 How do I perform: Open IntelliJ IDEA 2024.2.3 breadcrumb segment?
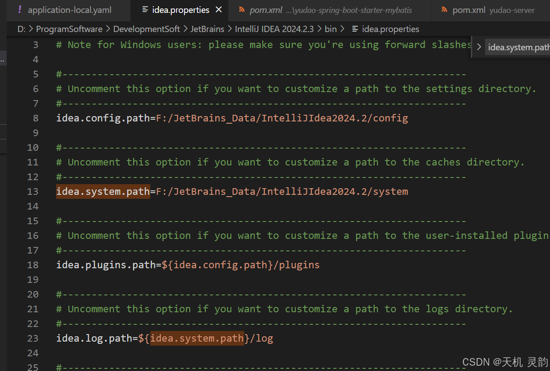click(x=274, y=29)
